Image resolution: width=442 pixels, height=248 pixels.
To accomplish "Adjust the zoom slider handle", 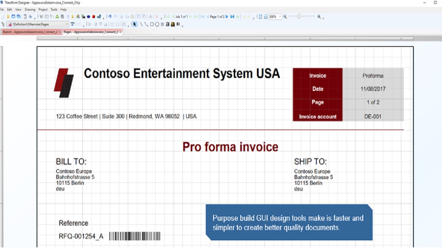I will tap(299, 17).
